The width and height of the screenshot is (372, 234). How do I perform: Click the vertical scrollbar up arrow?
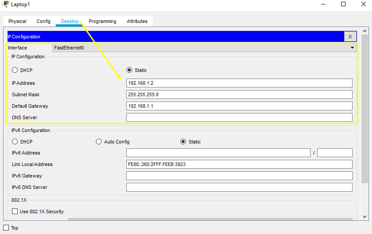365,31
